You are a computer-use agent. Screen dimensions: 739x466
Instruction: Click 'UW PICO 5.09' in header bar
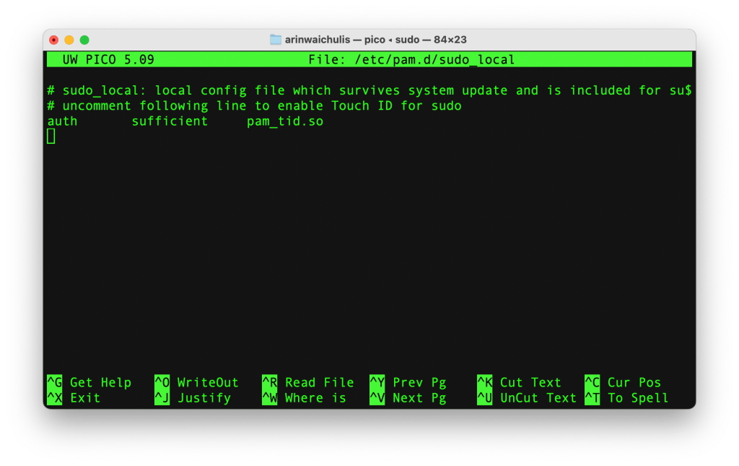(108, 59)
